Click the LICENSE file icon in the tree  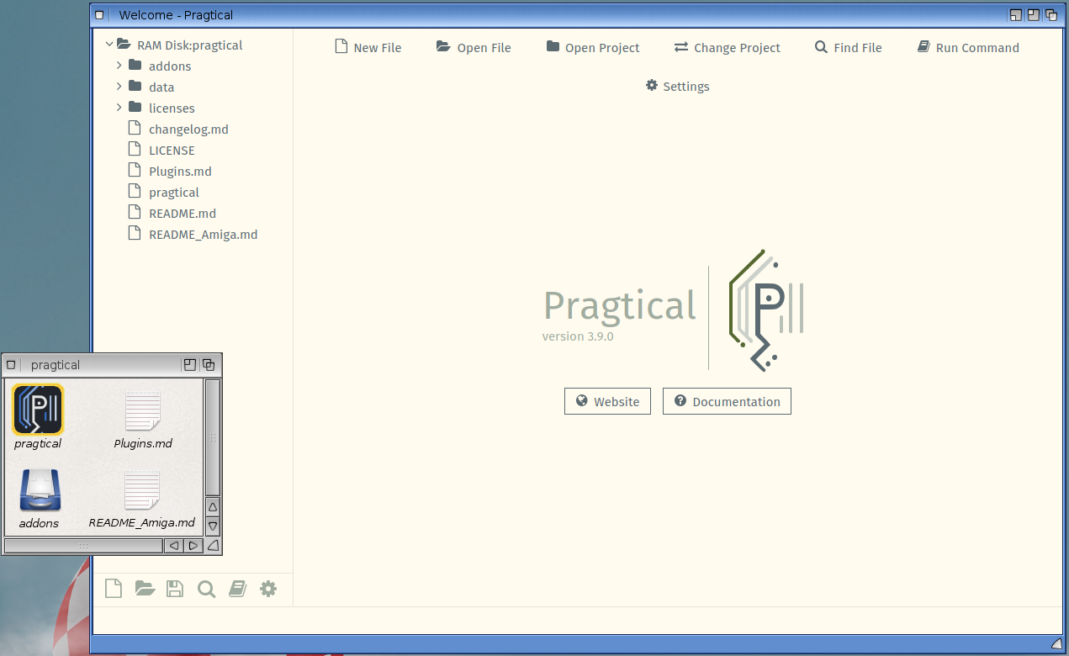134,149
